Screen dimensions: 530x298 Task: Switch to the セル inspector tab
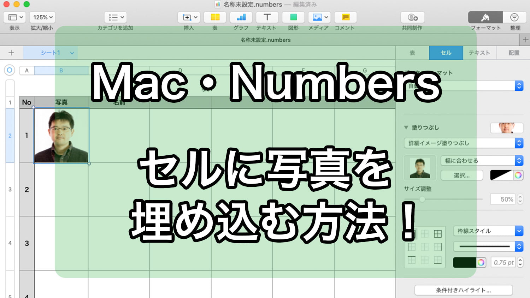(446, 53)
